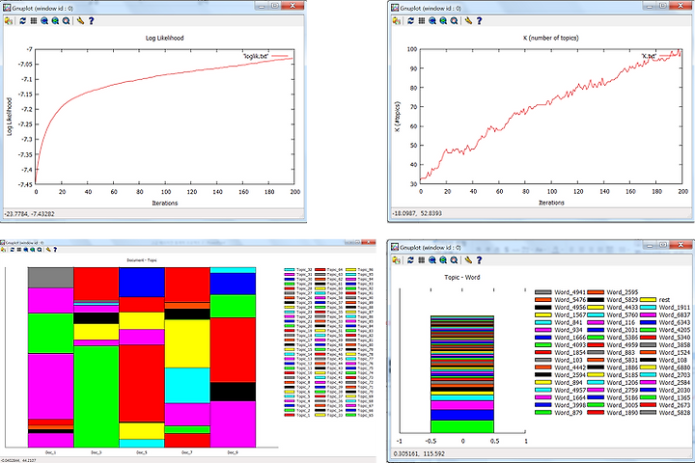Image resolution: width=695 pixels, height=463 pixels.
Task: Click the Log Likelihood window status coordinates
Action: (x=29, y=214)
